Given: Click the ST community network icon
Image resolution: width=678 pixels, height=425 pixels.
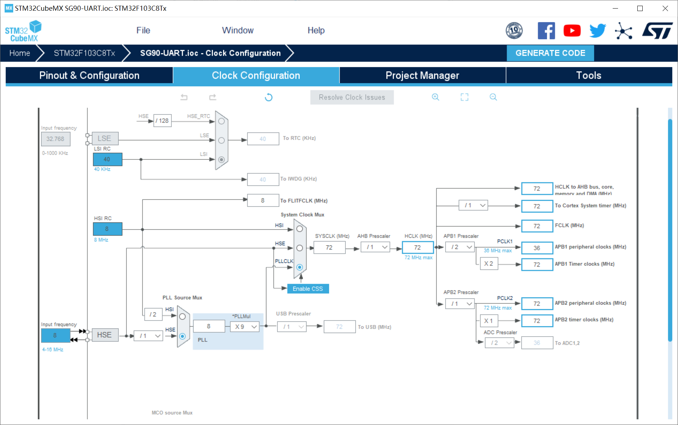Looking at the screenshot, I should pyautogui.click(x=623, y=31).
